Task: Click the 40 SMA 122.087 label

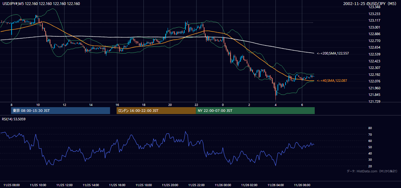Action: [332, 81]
